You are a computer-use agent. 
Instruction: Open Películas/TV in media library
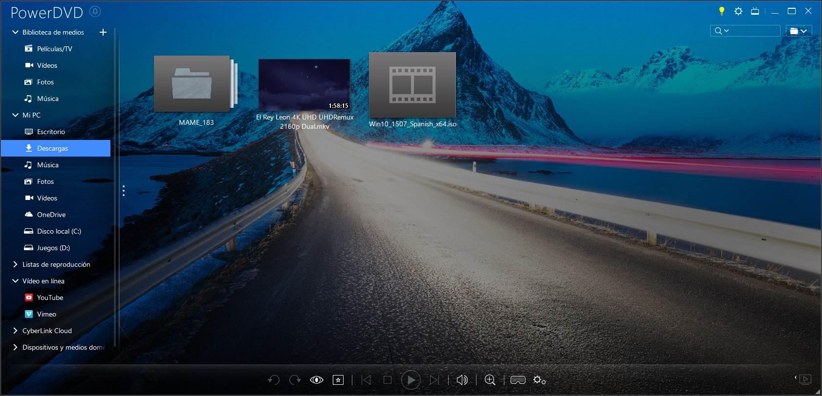(54, 49)
